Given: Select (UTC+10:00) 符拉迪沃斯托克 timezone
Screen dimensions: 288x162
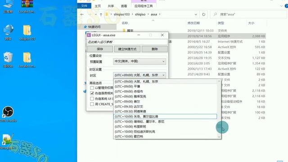Looking at the screenshot, I should tap(165, 131).
